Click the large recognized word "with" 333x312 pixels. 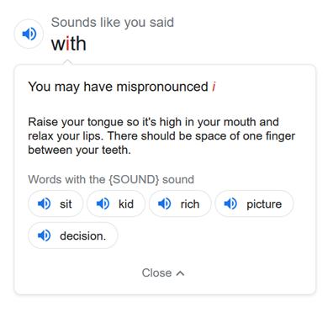69,44
